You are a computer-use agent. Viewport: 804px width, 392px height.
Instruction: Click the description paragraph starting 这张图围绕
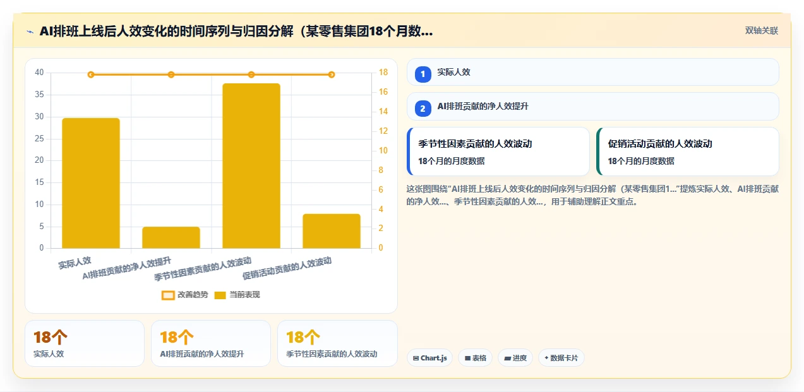click(x=592, y=195)
